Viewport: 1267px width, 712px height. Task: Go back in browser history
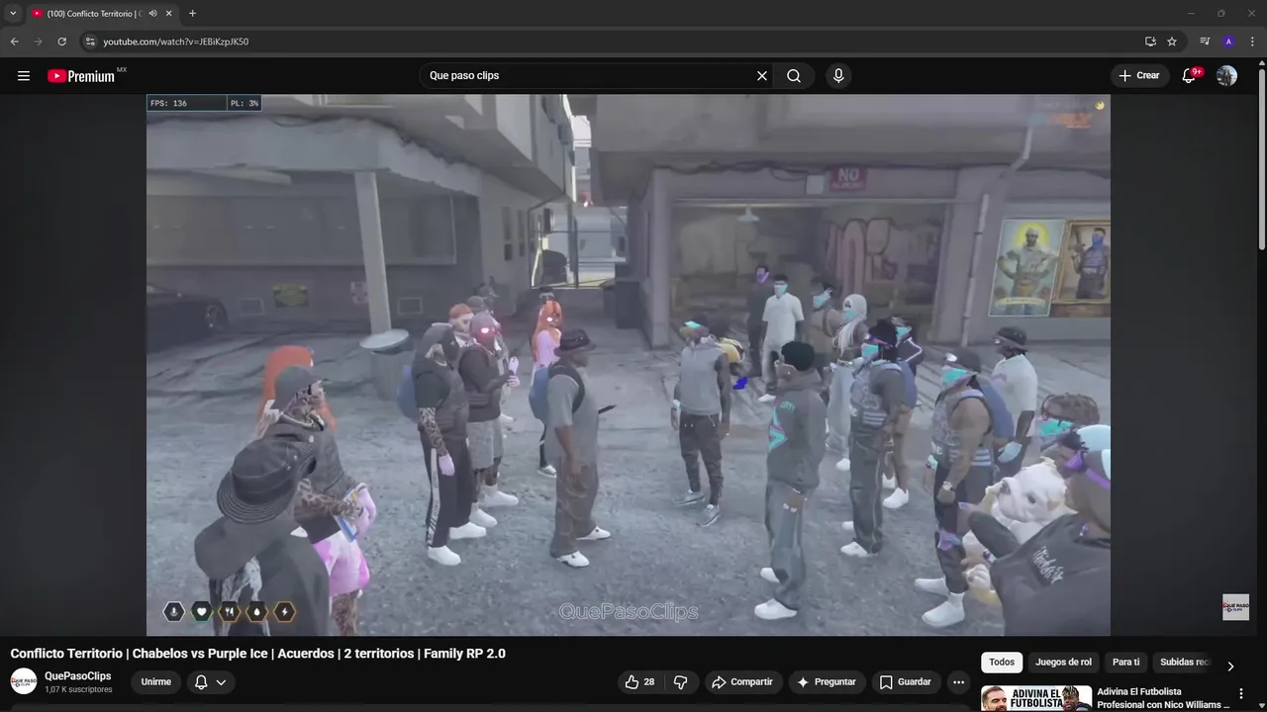coord(15,42)
